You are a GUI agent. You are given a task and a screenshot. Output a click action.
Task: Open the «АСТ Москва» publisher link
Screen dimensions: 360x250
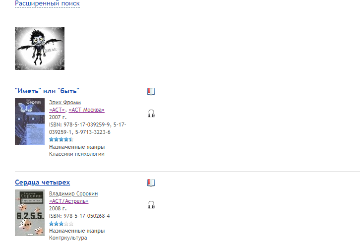click(x=87, y=110)
